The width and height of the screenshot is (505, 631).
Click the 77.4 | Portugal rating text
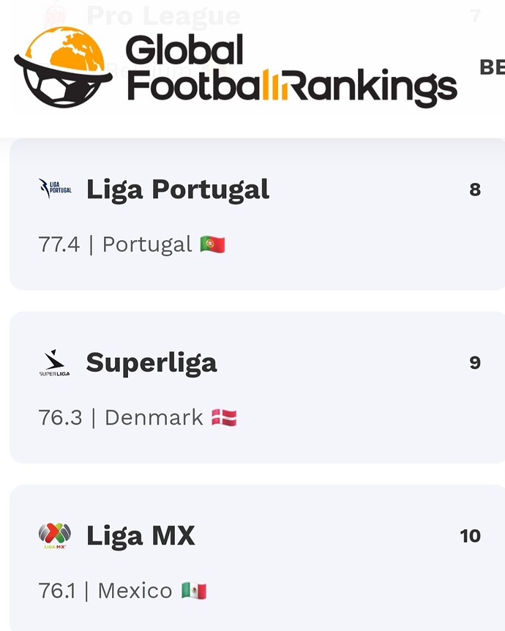tap(115, 244)
